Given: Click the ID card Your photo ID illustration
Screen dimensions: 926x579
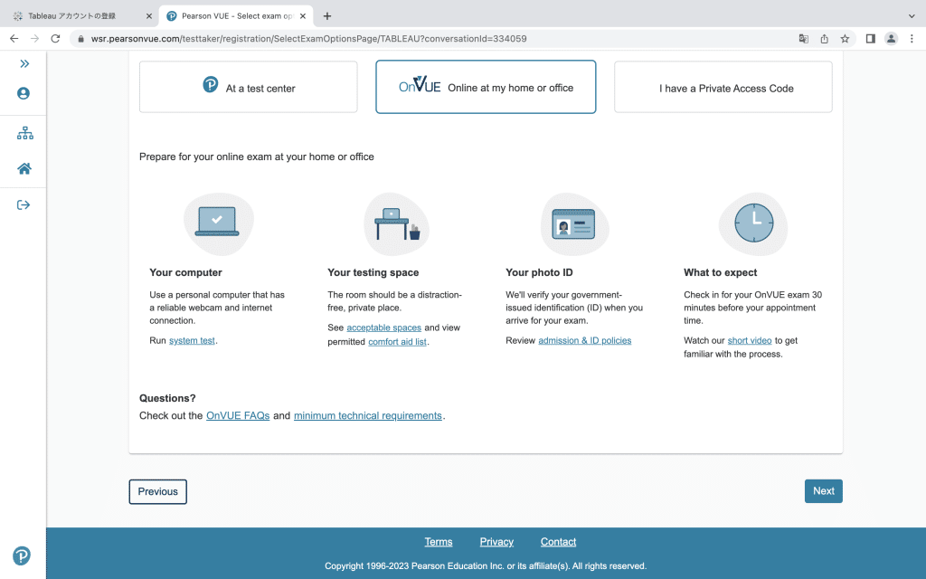Looking at the screenshot, I should pyautogui.click(x=574, y=224).
